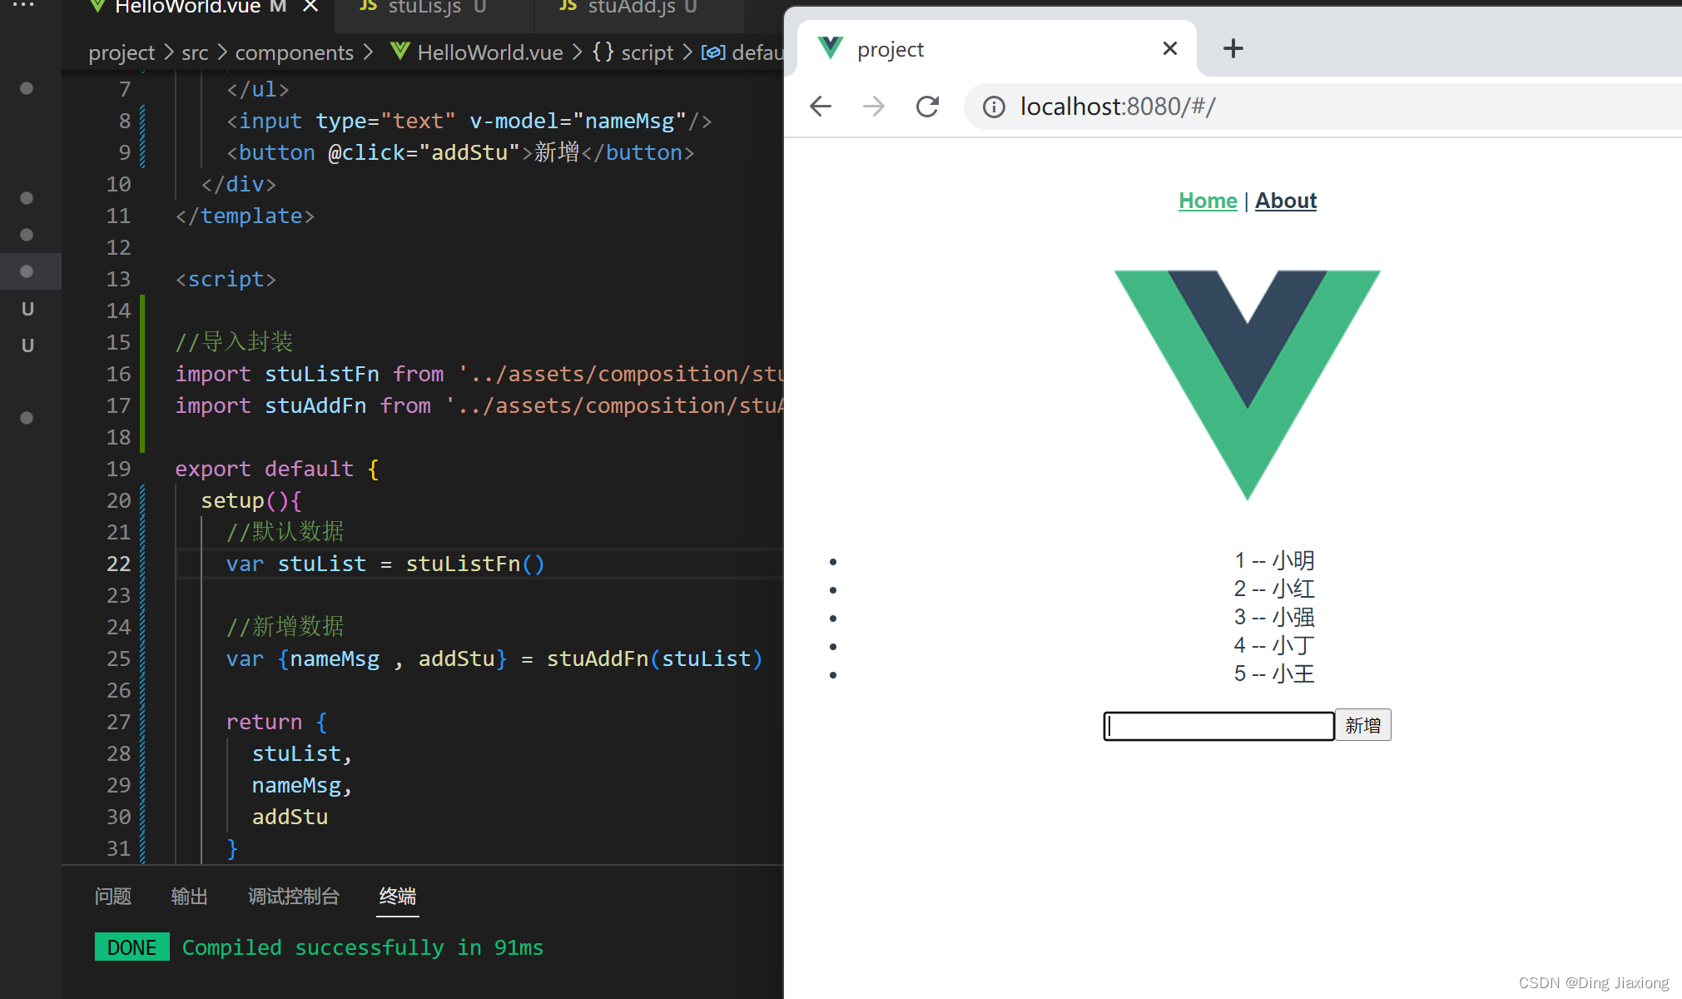This screenshot has width=1682, height=999.
Task: Open the 问题 panel tab
Action: (113, 896)
